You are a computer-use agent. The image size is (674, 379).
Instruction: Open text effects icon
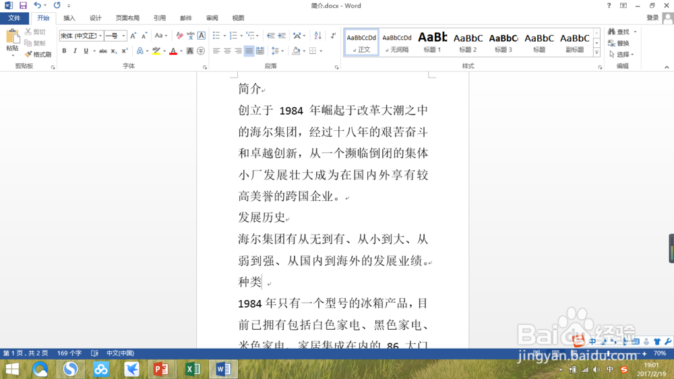(140, 51)
